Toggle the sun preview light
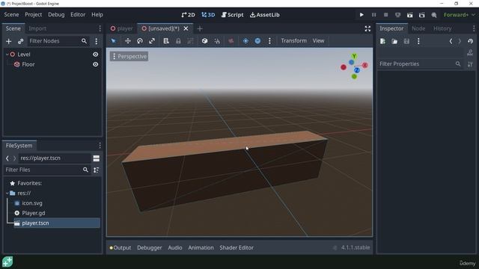 [245, 41]
